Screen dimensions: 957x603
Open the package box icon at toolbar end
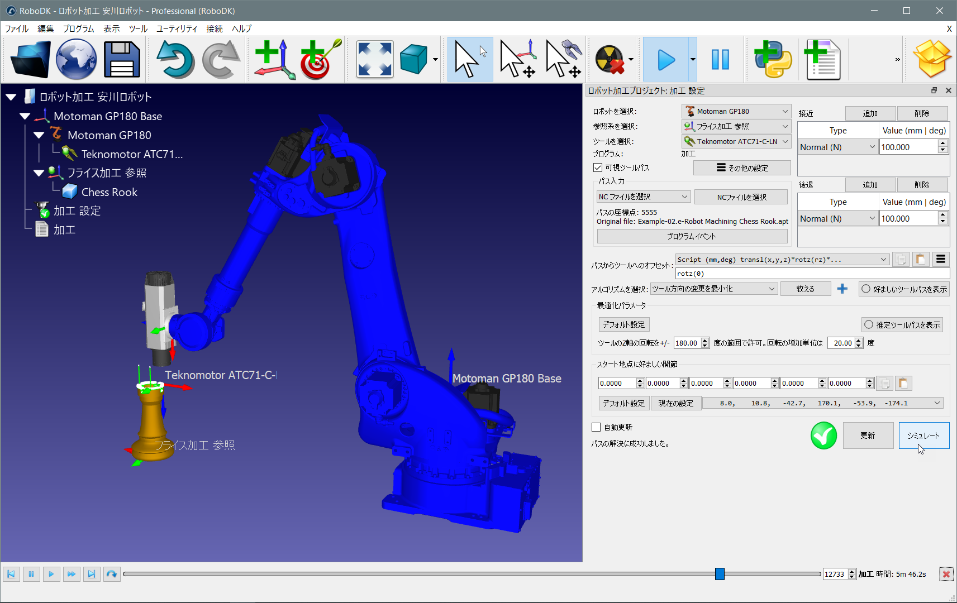coord(932,59)
